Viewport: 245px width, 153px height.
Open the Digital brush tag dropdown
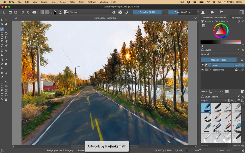pyautogui.click(x=214, y=100)
